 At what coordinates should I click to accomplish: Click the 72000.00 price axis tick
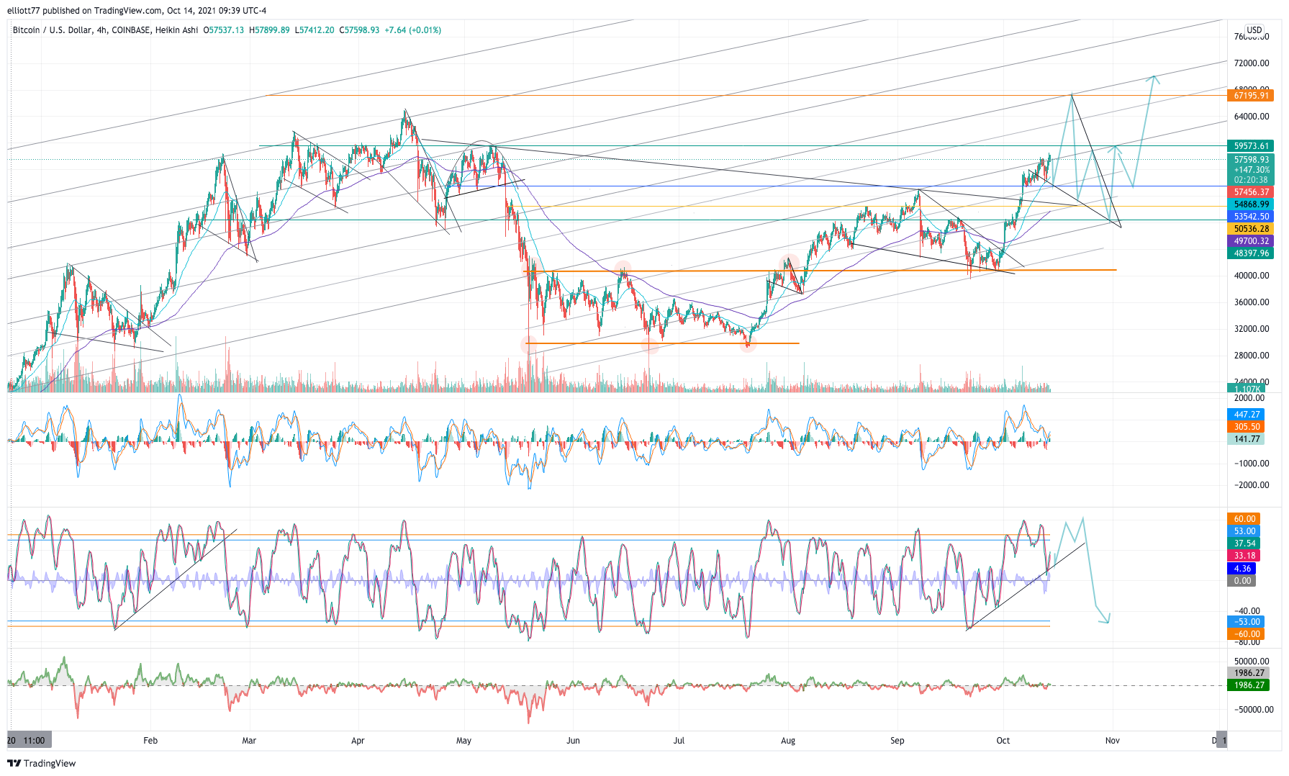[x=1252, y=63]
